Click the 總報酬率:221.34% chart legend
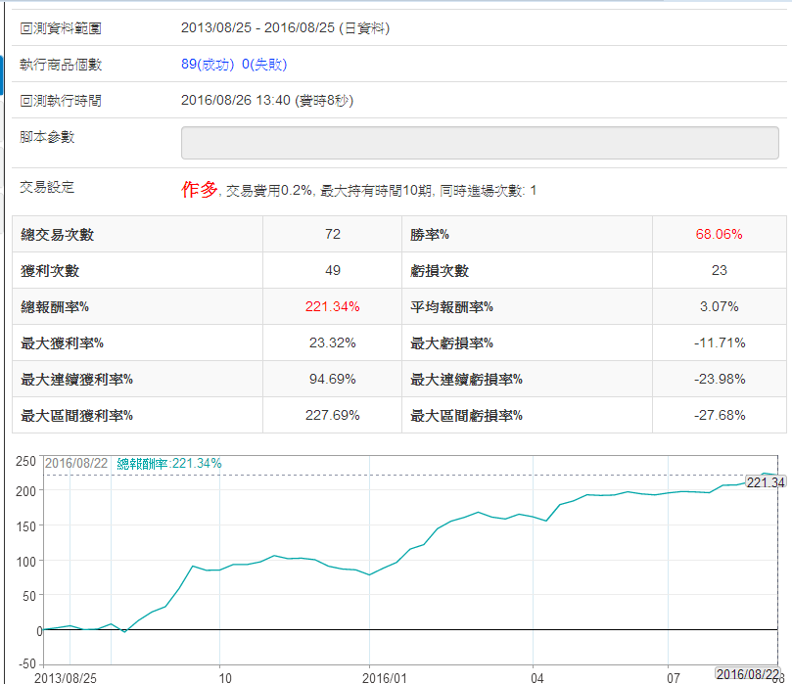792x684 pixels. [x=169, y=463]
